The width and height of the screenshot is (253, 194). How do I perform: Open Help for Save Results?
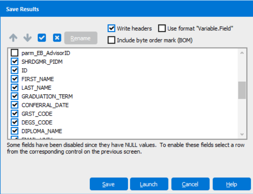[232, 184]
